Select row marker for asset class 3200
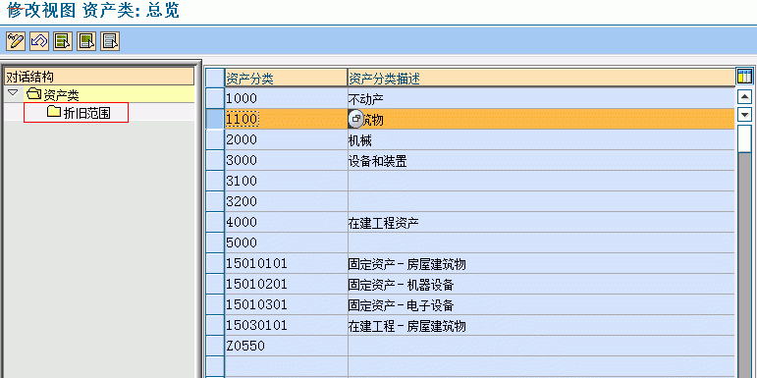This screenshot has width=757, height=378. [215, 201]
